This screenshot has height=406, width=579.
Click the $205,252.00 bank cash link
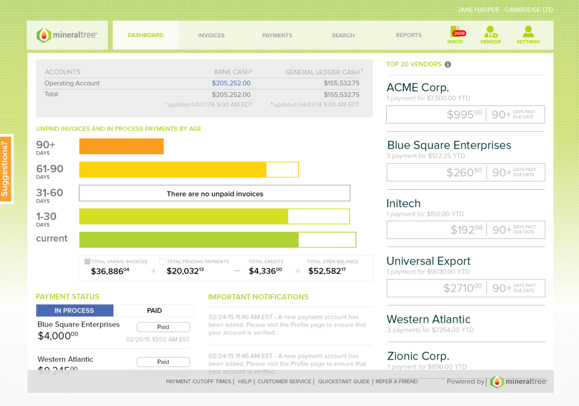point(231,83)
